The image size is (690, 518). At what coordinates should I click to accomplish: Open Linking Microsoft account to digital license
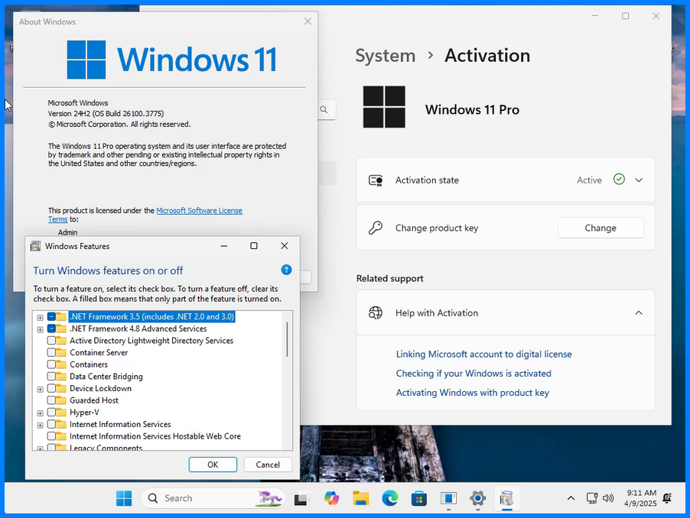[x=483, y=355]
